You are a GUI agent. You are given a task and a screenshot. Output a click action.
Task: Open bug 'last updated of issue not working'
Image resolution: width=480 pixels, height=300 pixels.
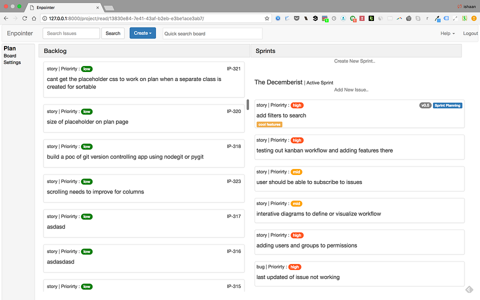(x=359, y=273)
